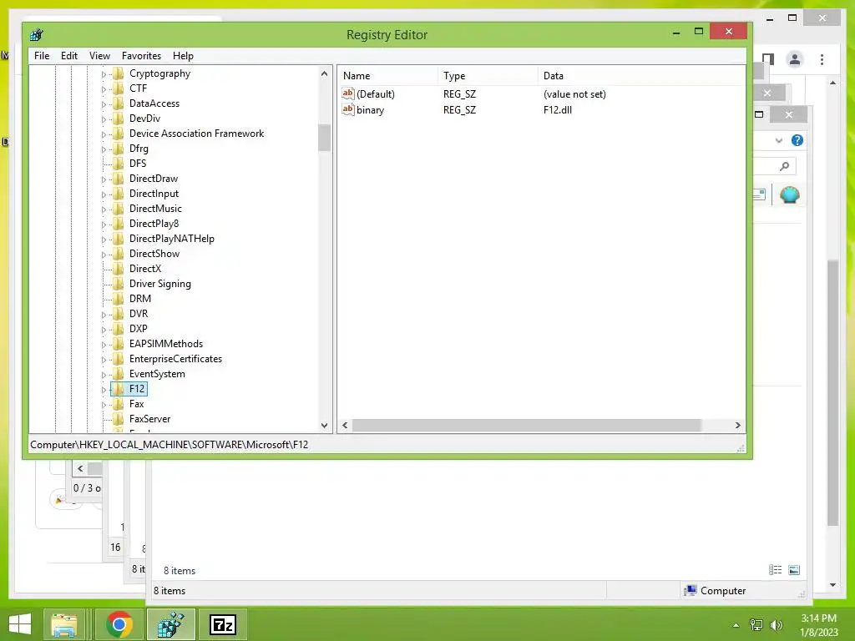Click the Registry Editor title bar icon

click(x=37, y=35)
